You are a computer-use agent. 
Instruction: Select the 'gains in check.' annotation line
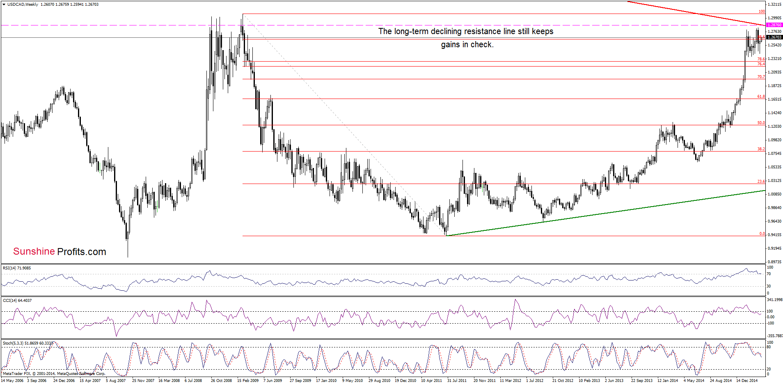click(x=467, y=44)
